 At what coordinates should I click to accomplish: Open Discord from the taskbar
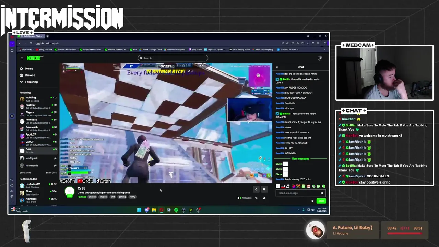tap(146, 210)
